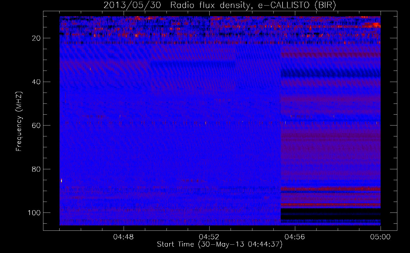This screenshot has height=253, width=410.
Task: Click the 100 MHz frequency tick label
Action: click(x=34, y=213)
